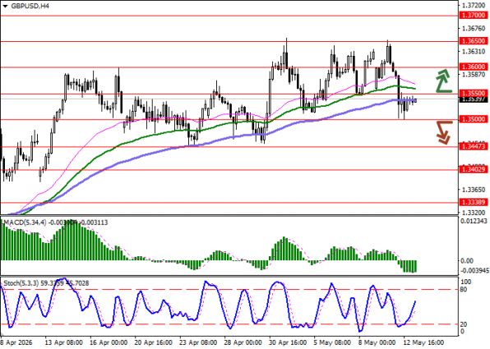The image size is (490, 349).
Task: Select the 1.34473 red price level label
Action: click(x=473, y=146)
